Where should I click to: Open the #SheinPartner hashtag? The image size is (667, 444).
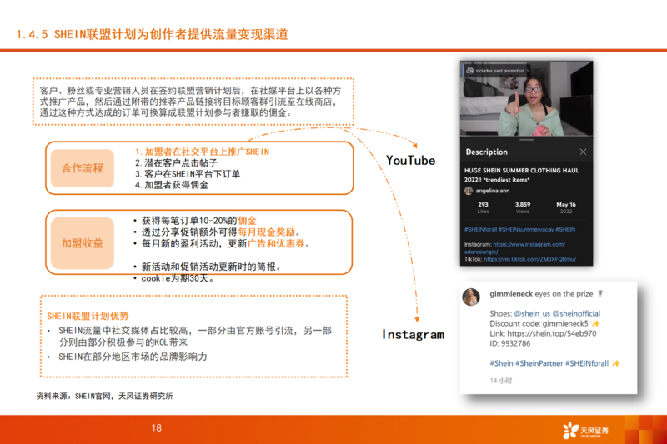coord(540,363)
